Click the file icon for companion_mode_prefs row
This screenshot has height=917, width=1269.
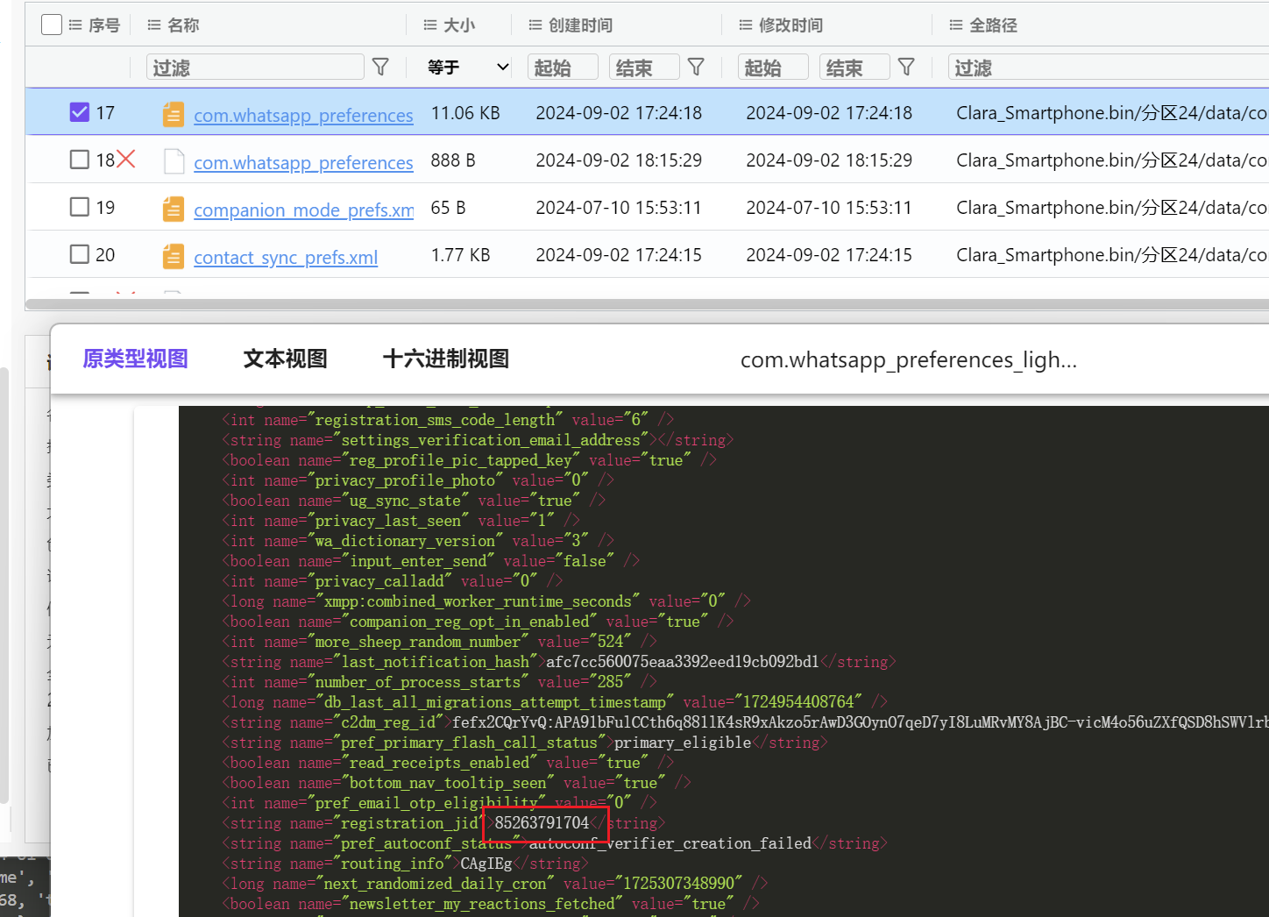[174, 209]
